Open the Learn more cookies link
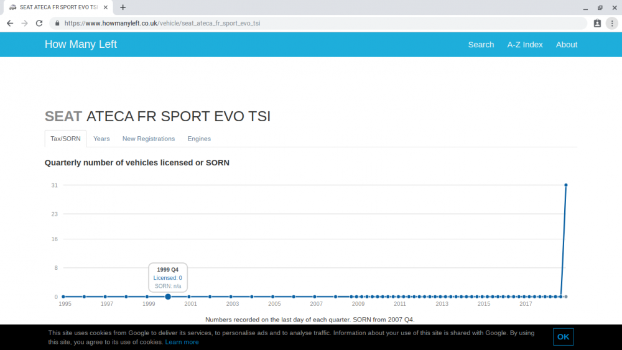The height and width of the screenshot is (350, 622). 182,342
